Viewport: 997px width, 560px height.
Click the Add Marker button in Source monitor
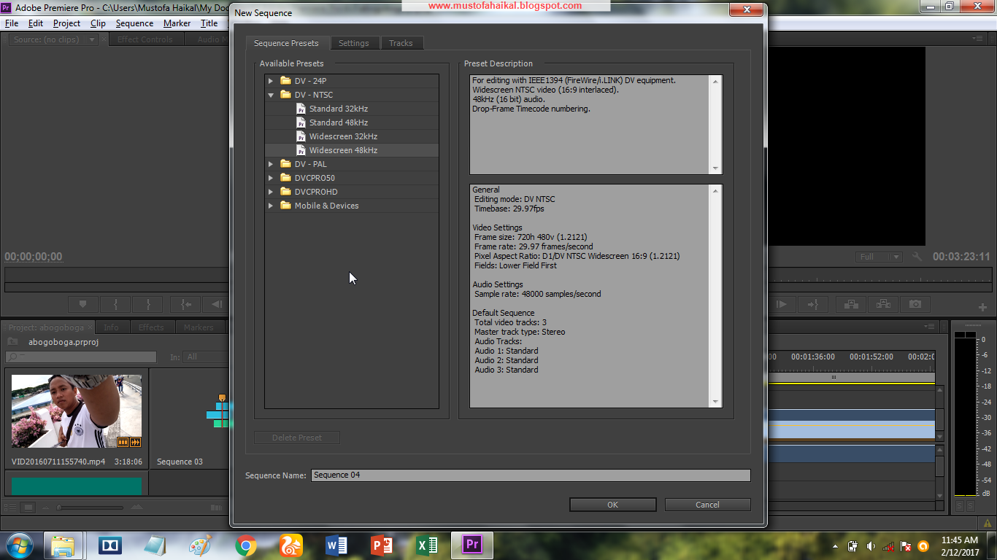(x=82, y=304)
